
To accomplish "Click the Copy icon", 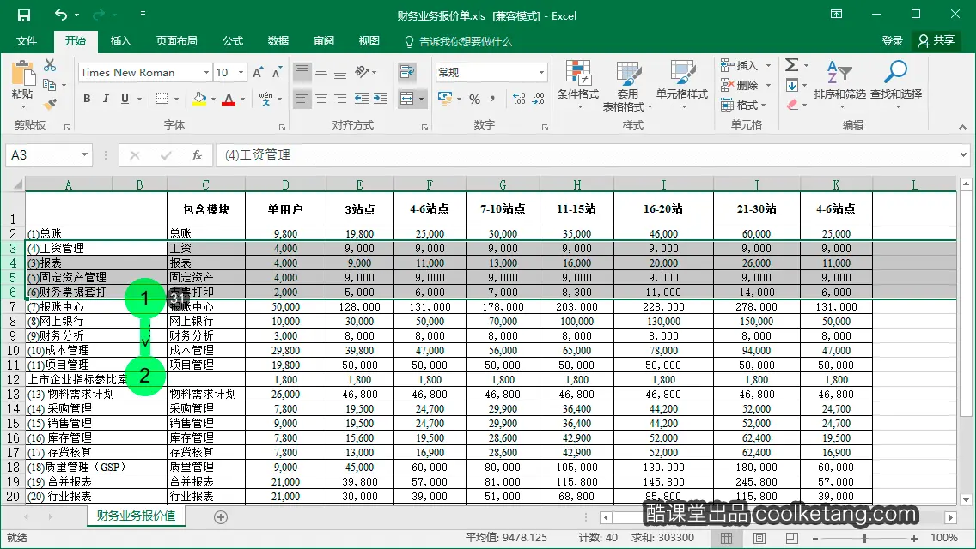I will pos(49,85).
